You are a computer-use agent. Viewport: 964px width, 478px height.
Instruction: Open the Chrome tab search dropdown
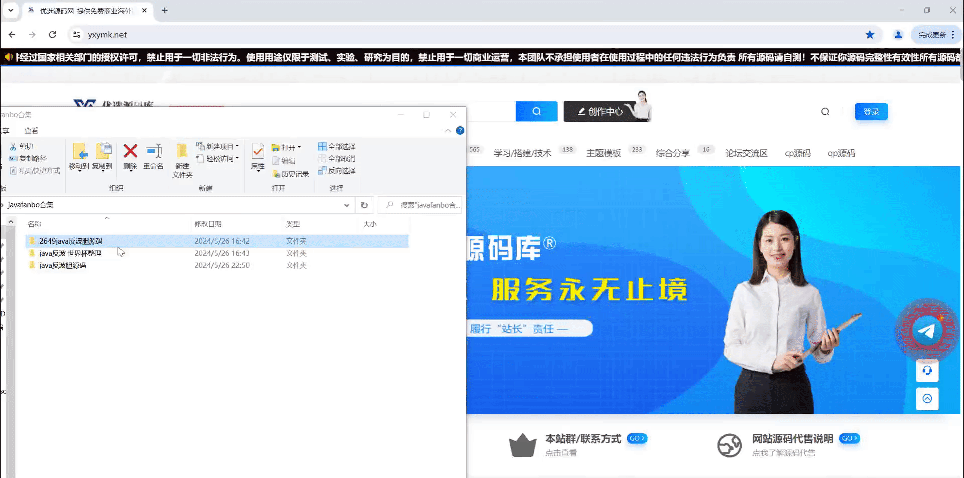(10, 10)
